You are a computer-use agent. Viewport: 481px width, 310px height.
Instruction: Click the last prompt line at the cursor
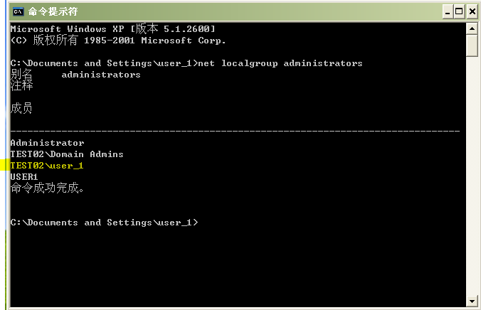(x=105, y=223)
